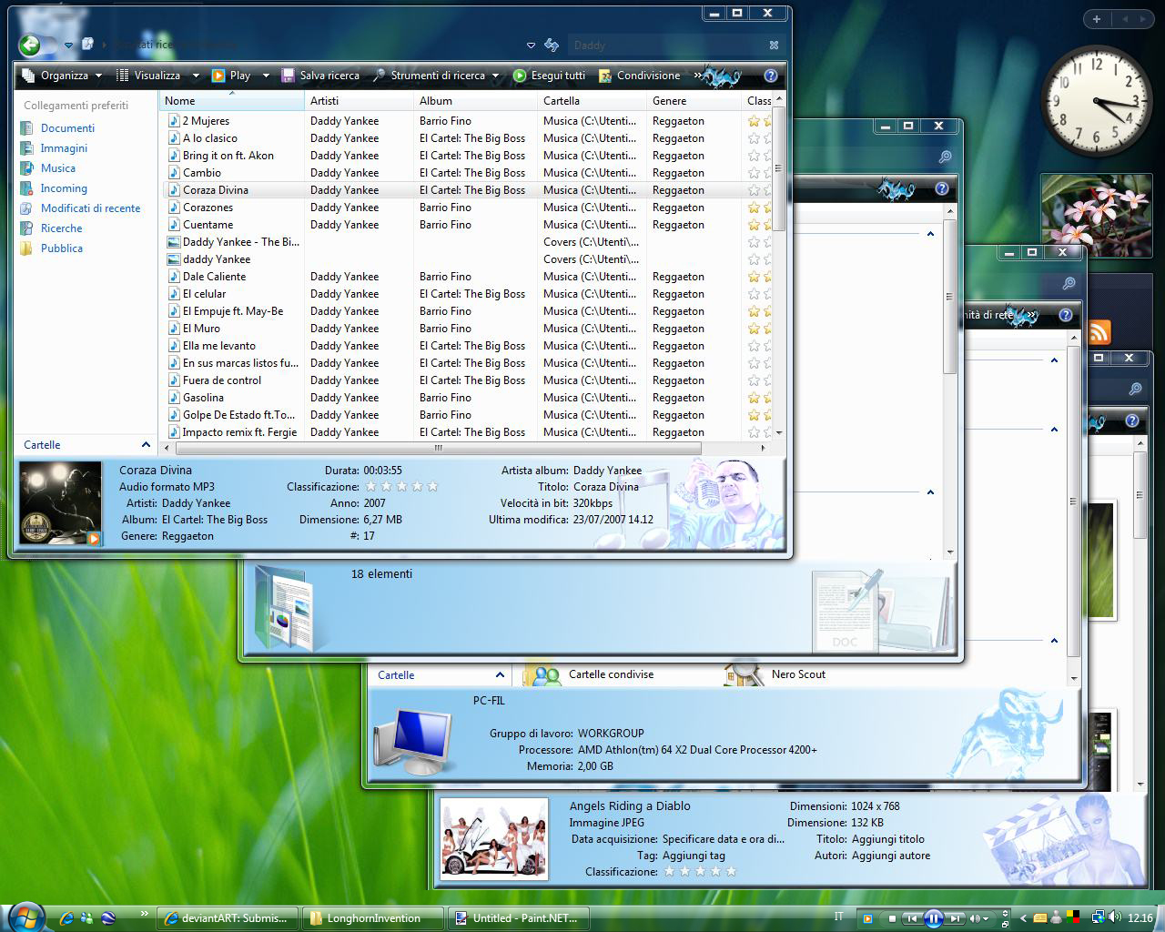Refresh the address bar
The image size is (1165, 932).
[552, 45]
